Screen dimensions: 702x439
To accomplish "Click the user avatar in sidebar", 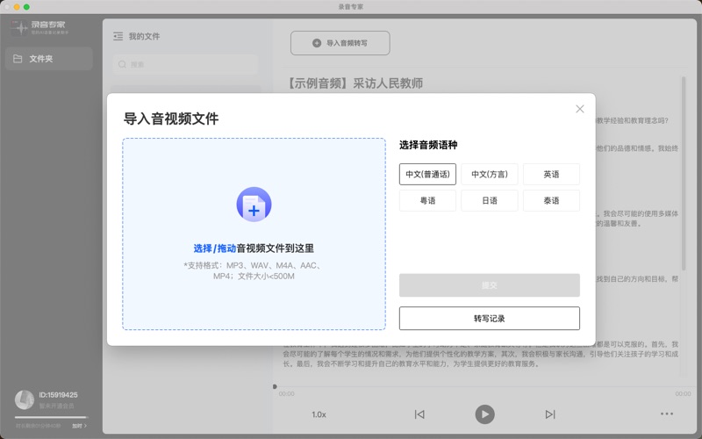I will pyautogui.click(x=25, y=399).
